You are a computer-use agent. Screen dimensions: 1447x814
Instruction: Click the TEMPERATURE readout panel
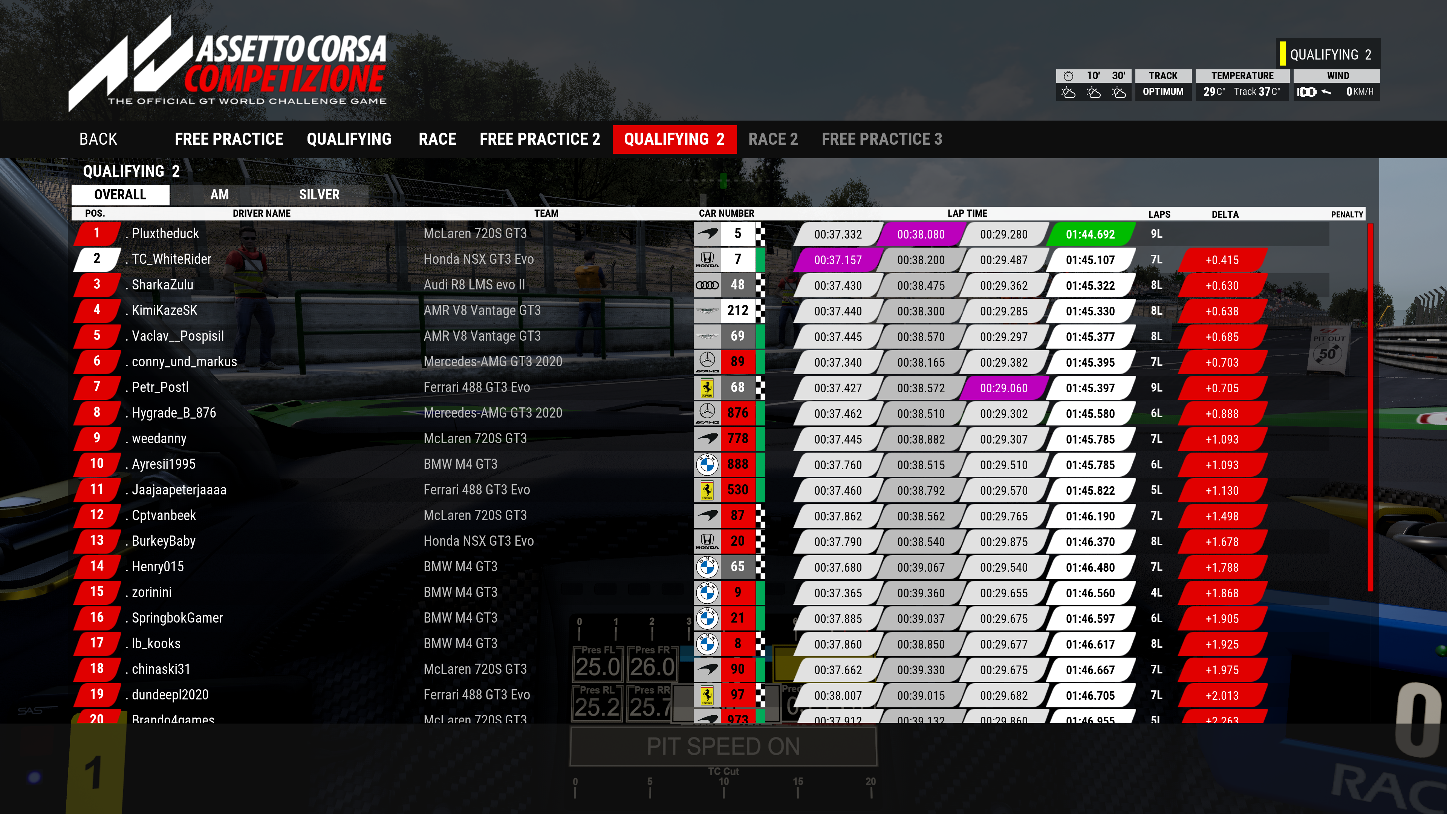pyautogui.click(x=1242, y=85)
